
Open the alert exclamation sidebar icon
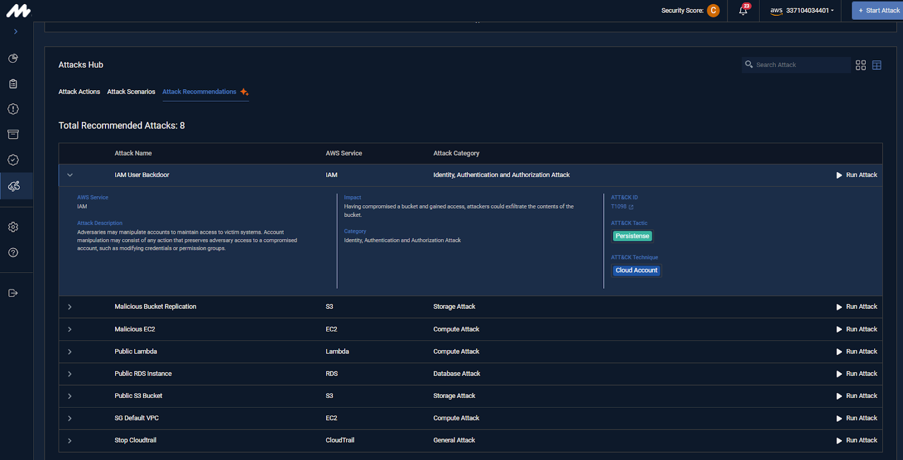[14, 109]
